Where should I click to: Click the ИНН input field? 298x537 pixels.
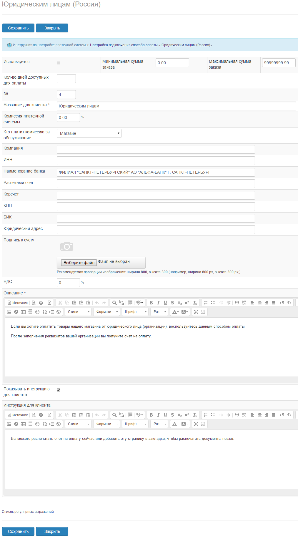pos(156,161)
